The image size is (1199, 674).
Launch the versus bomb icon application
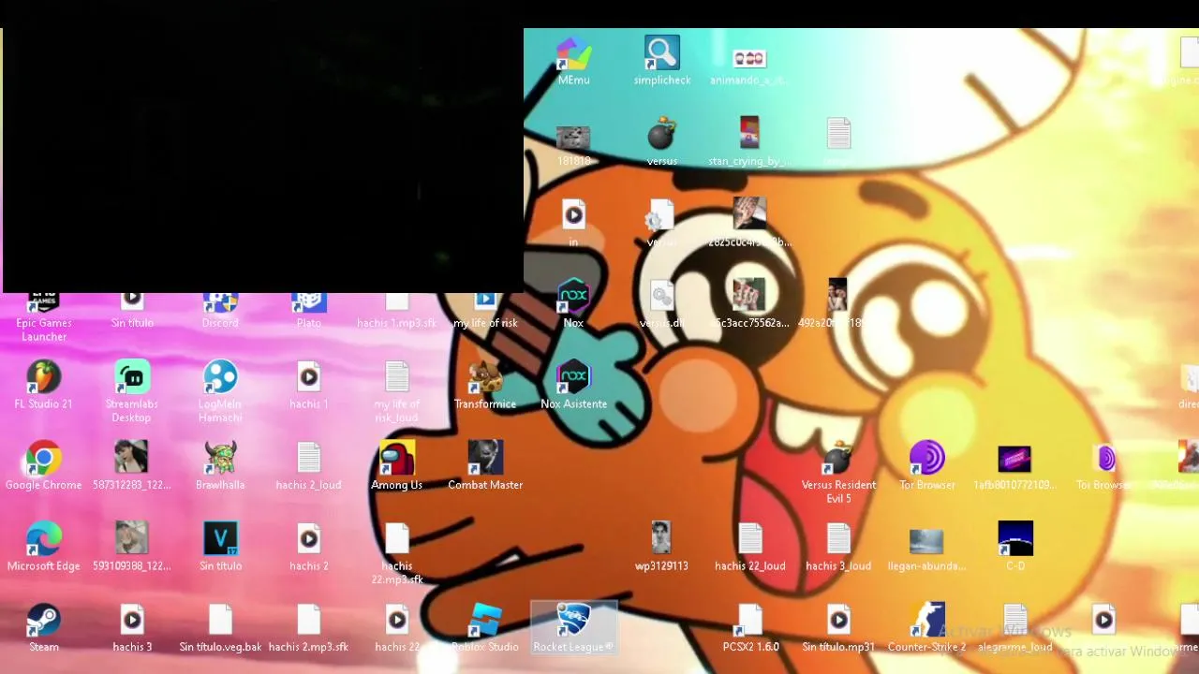pos(662,142)
